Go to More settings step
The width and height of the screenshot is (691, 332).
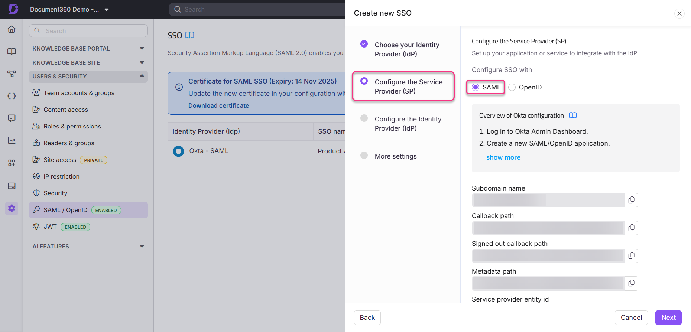[x=395, y=156]
